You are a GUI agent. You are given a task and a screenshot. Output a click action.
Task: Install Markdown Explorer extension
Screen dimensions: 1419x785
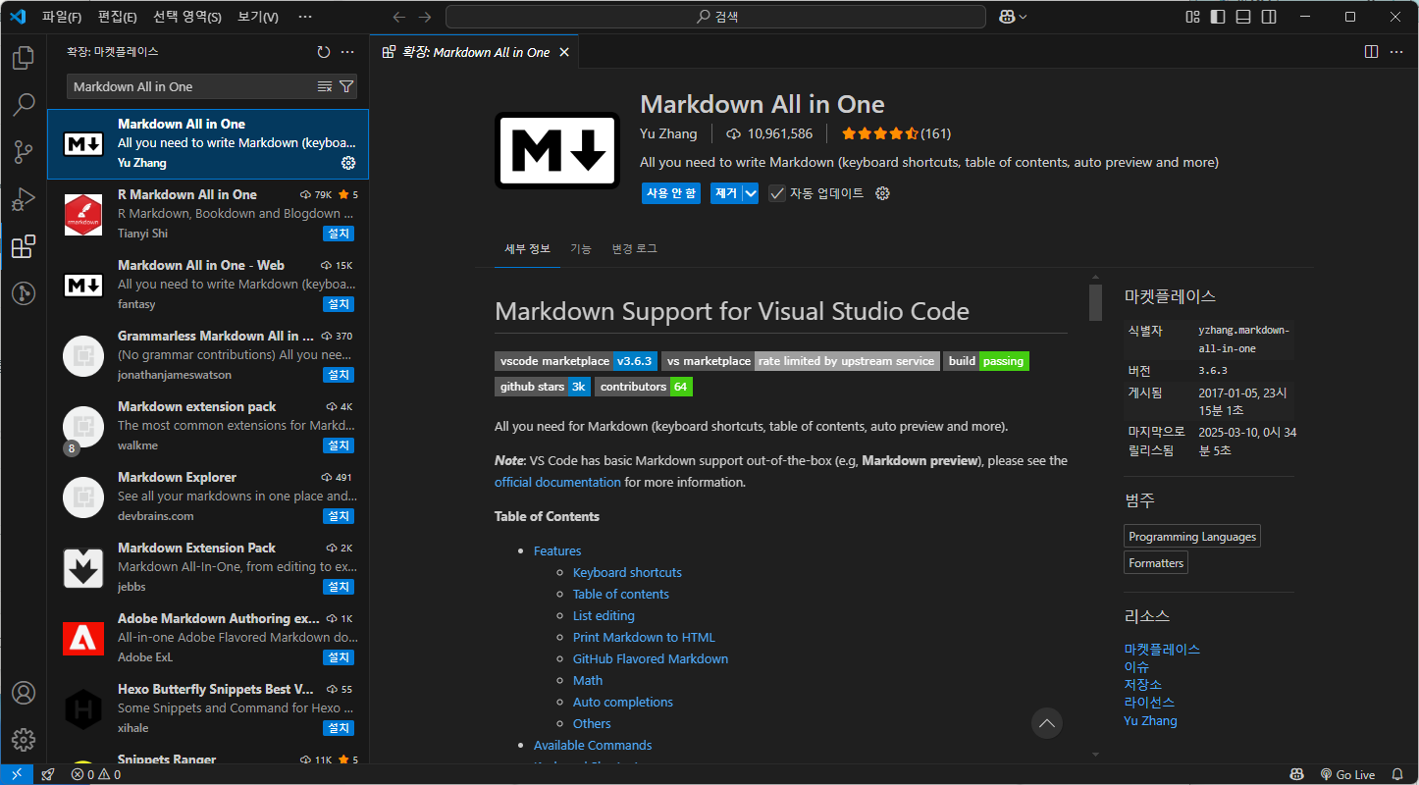pos(339,516)
